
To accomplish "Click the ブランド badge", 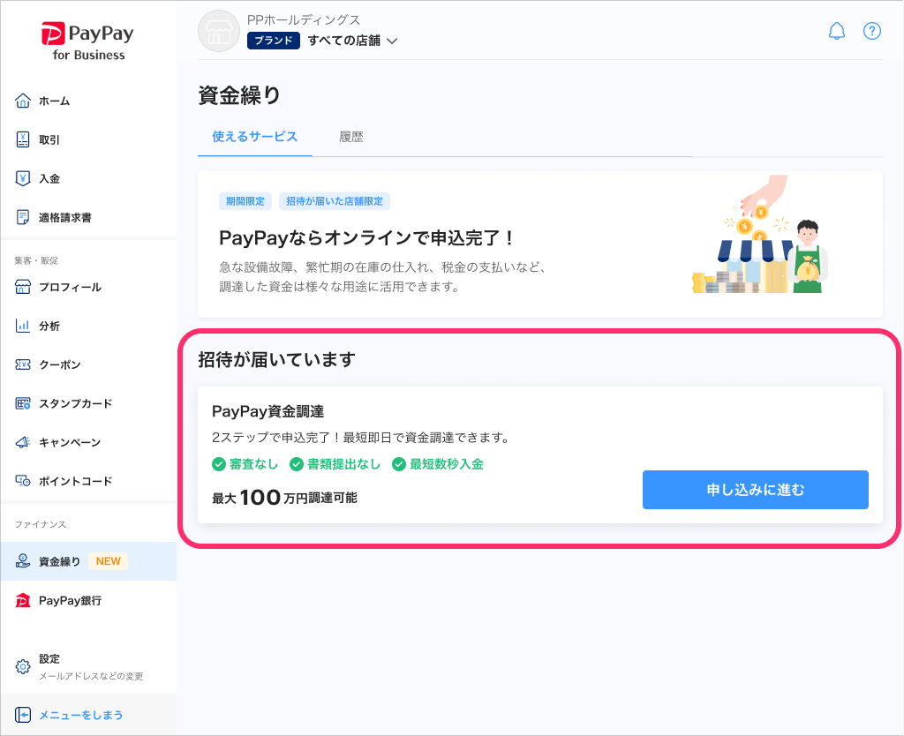I will (x=274, y=41).
